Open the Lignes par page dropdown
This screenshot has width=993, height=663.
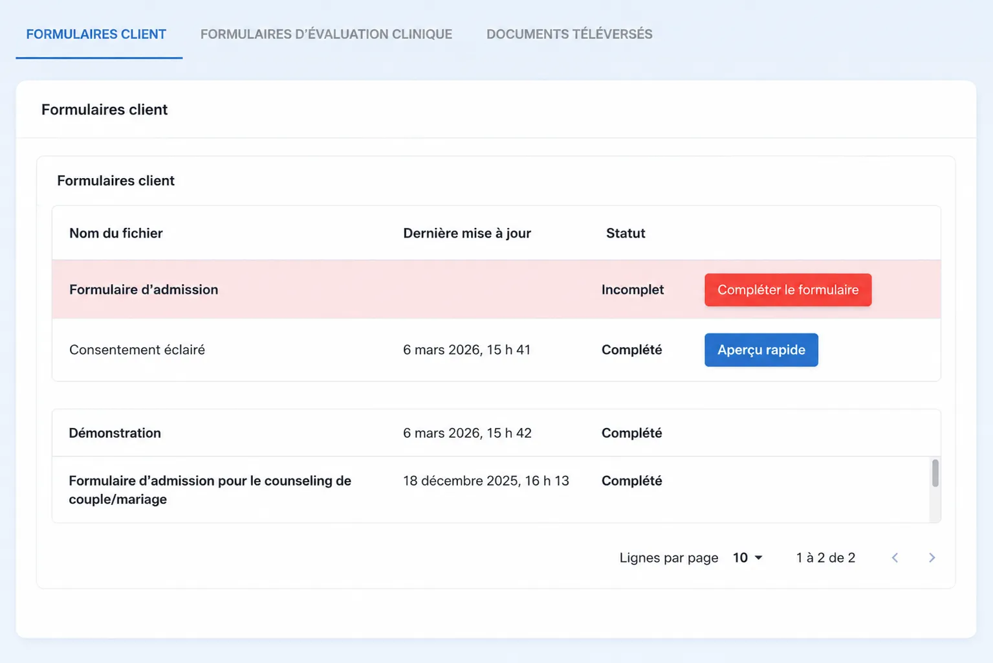pos(747,557)
